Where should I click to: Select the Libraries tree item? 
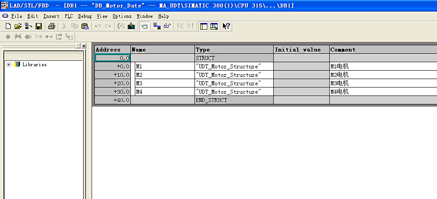[34, 64]
